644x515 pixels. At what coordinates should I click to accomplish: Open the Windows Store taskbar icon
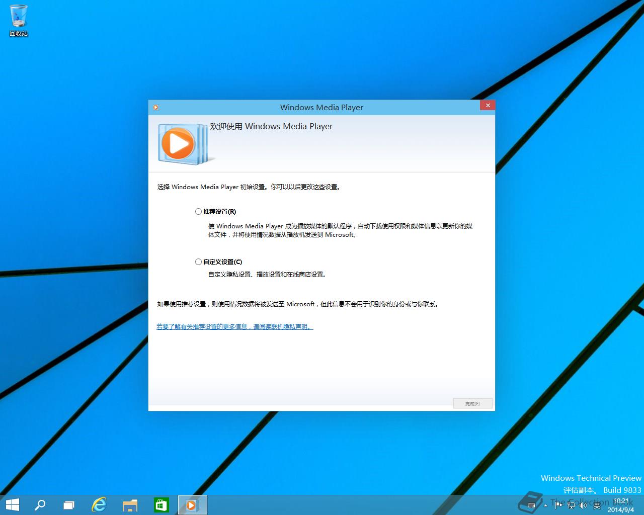[161, 505]
